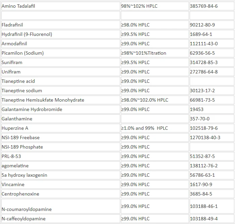Click the Amino Tadalafil product cell
The height and width of the screenshot is (224, 235).
18,6
